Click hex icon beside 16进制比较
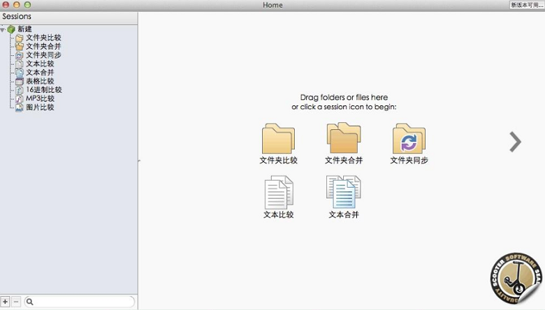Screen dimensions: 545x310 [x=20, y=90]
